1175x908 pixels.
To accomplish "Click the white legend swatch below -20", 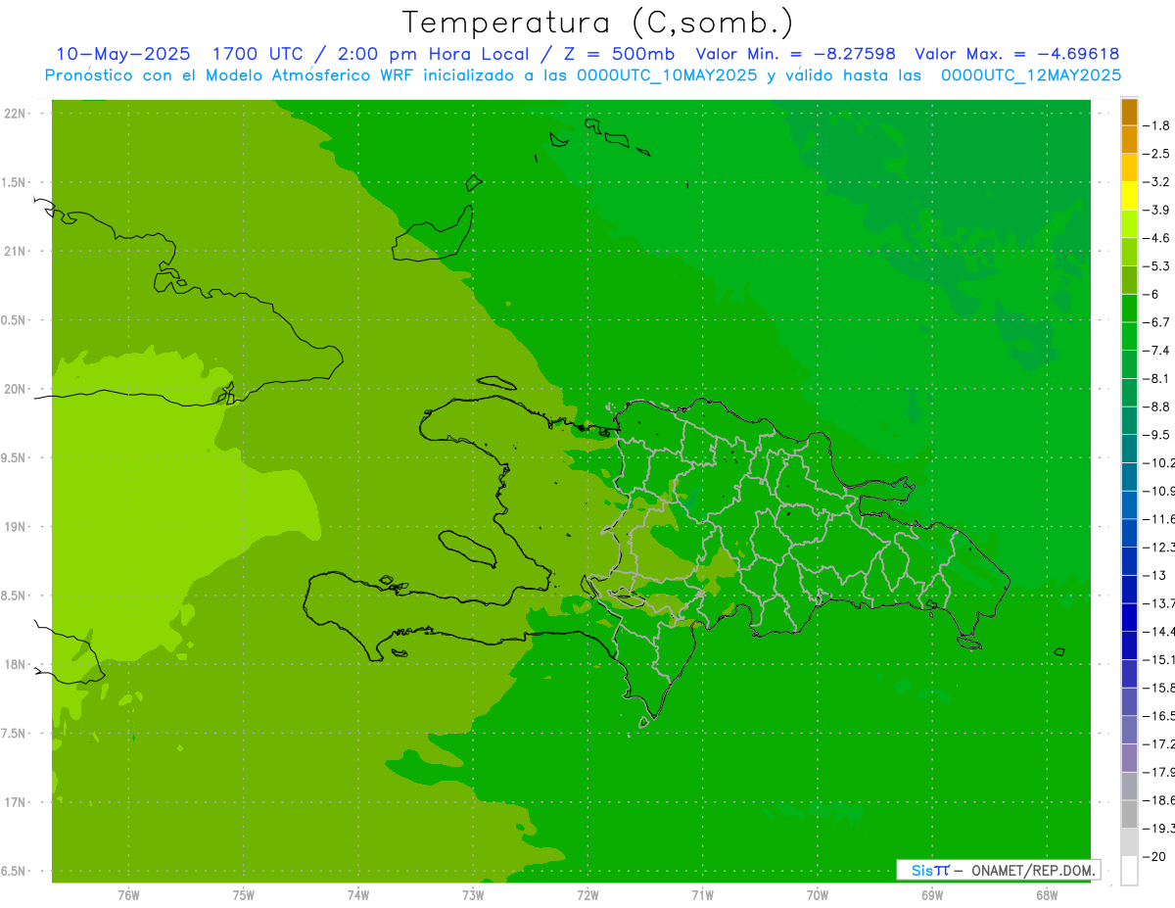I will pos(1129,870).
